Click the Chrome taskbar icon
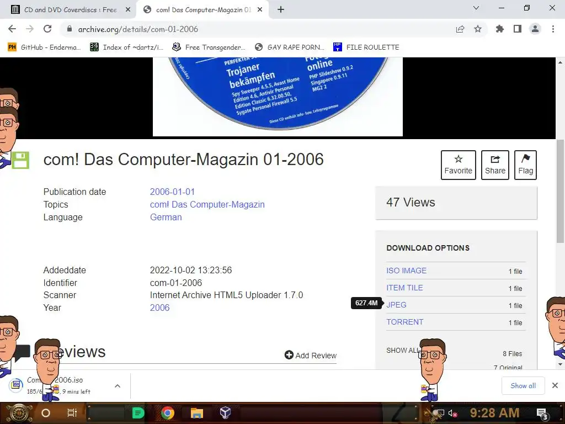 coord(168,413)
